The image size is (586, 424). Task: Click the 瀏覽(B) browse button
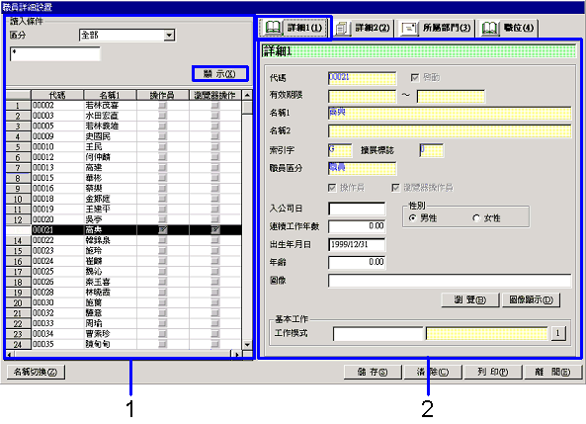(x=470, y=299)
